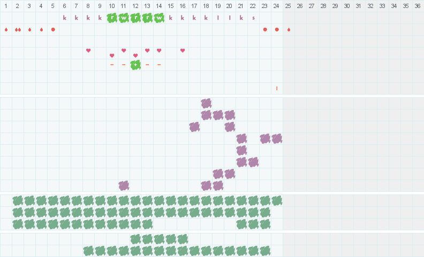Click the orange minus sign on day 10
This screenshot has width=424, height=257.
click(112, 65)
